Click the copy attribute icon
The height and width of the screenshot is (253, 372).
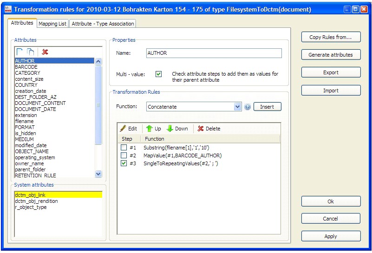coord(30,52)
